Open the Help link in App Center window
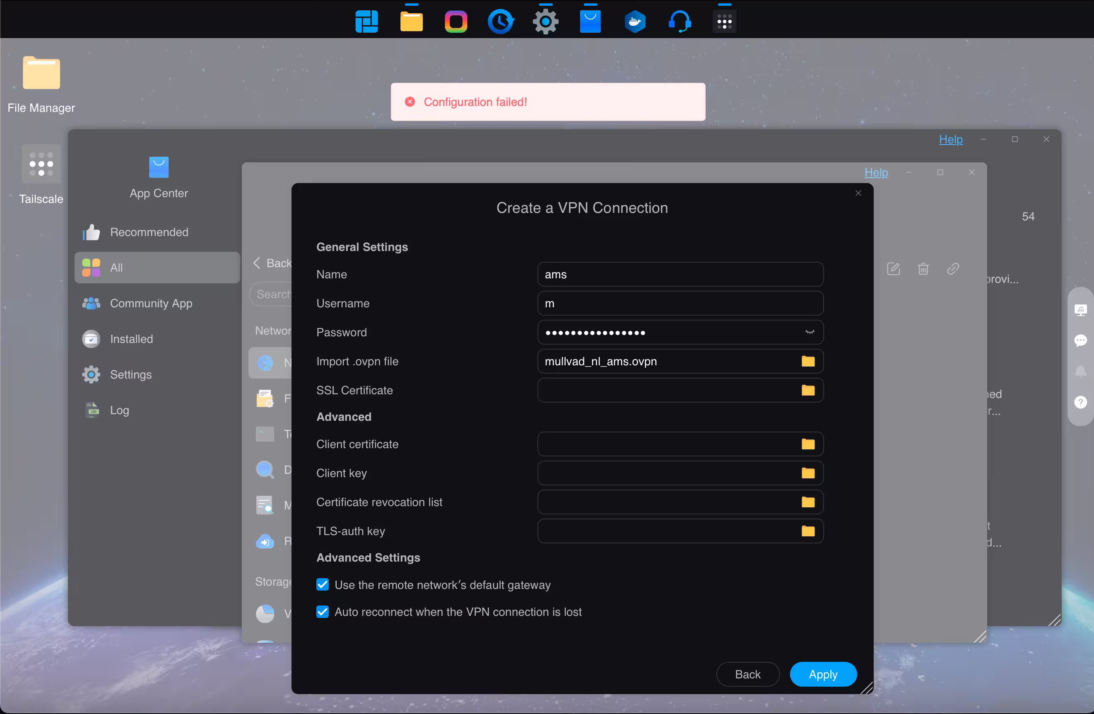The height and width of the screenshot is (714, 1094). pyautogui.click(x=951, y=139)
